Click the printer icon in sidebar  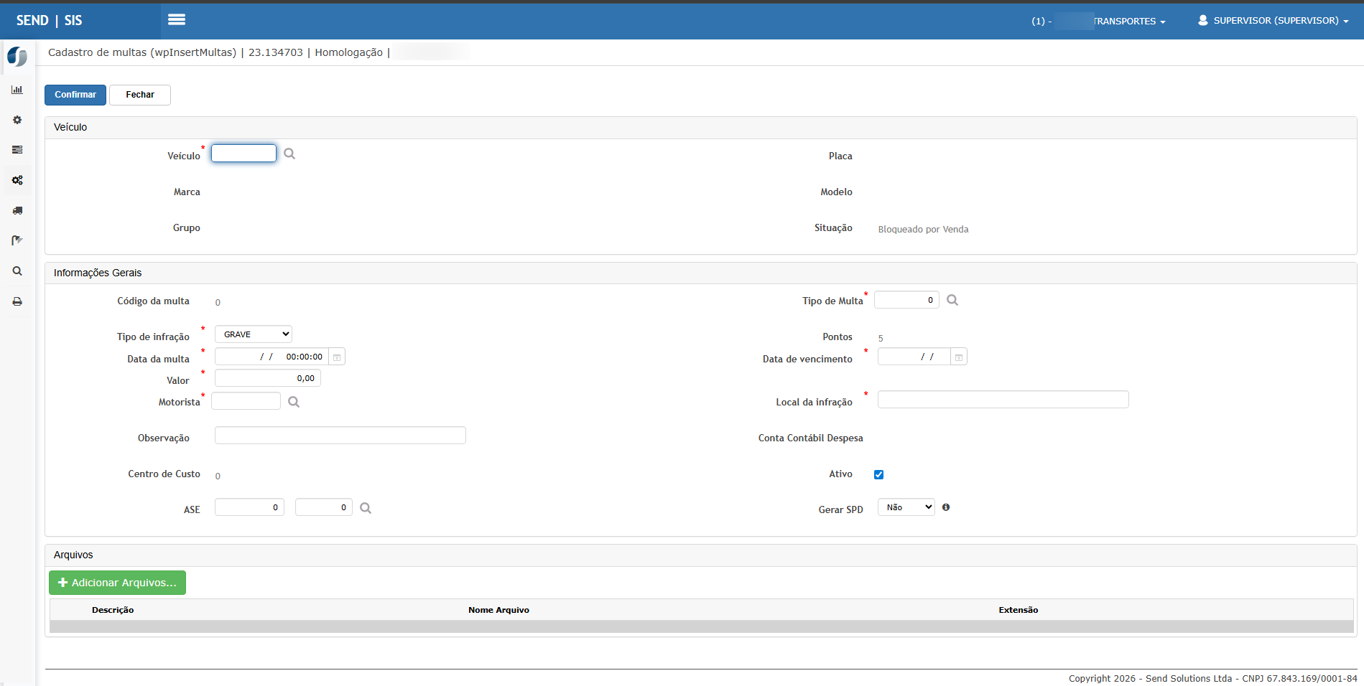point(17,301)
